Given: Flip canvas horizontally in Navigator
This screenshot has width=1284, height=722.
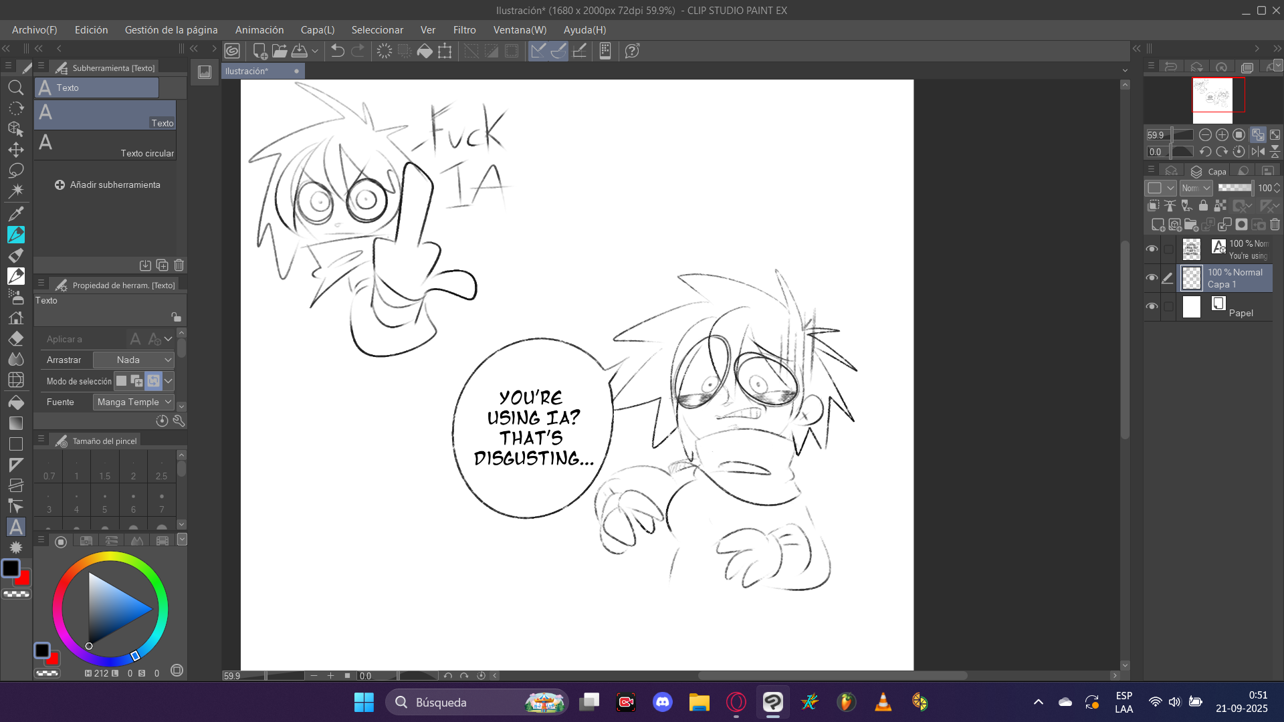Looking at the screenshot, I should 1258,152.
